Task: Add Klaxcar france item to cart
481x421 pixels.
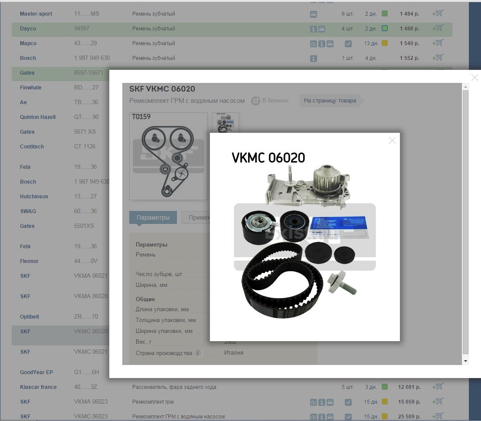Action: (x=438, y=387)
